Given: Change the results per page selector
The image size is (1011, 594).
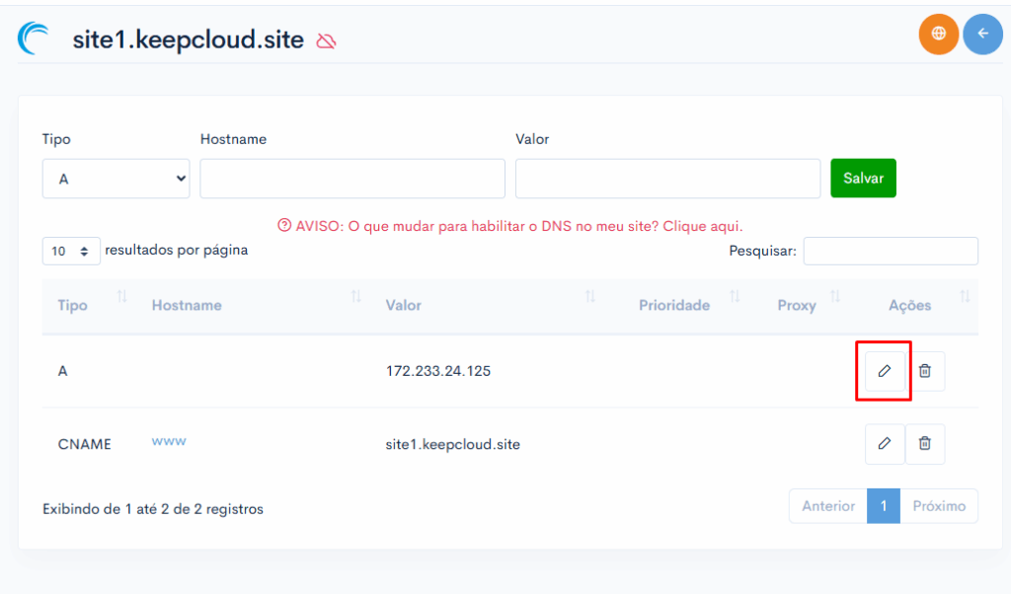Looking at the screenshot, I should click(x=71, y=252).
